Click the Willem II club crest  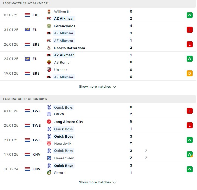(49, 12)
